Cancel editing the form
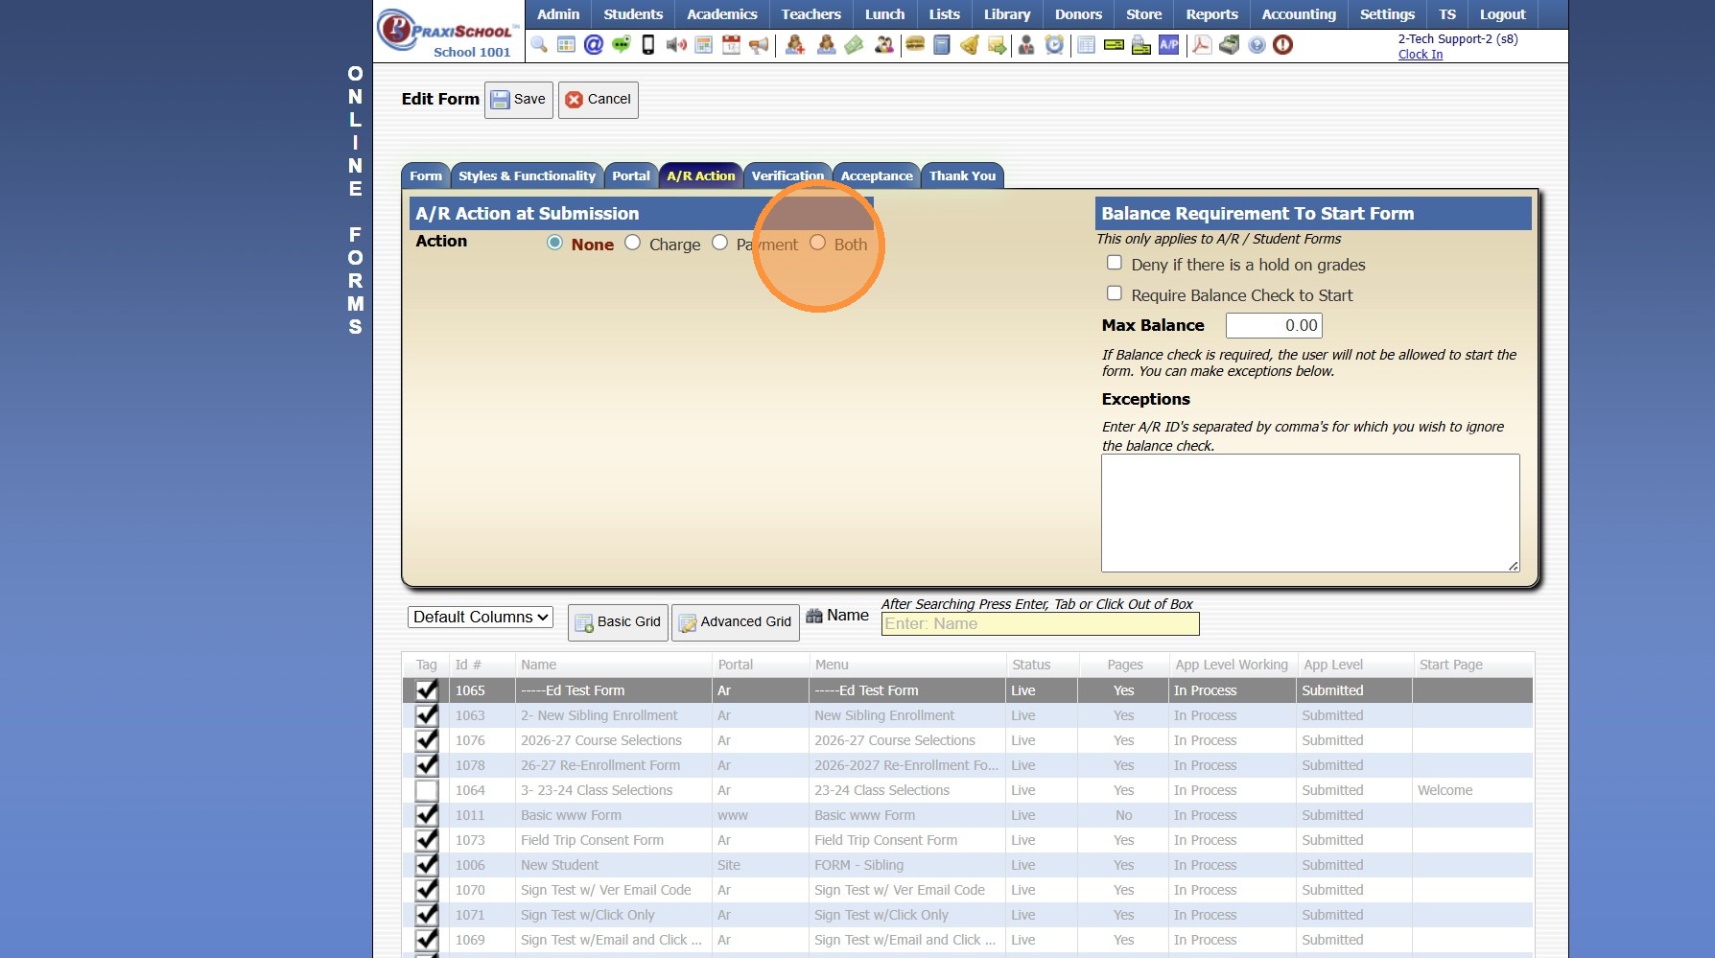This screenshot has height=958, width=1715. pyautogui.click(x=599, y=100)
